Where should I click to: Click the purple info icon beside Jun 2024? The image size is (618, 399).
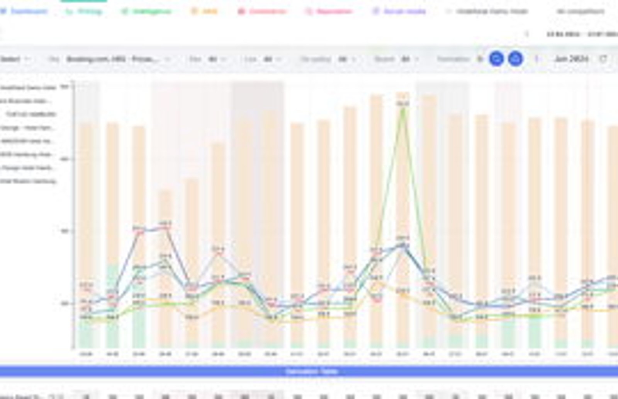tap(536, 59)
